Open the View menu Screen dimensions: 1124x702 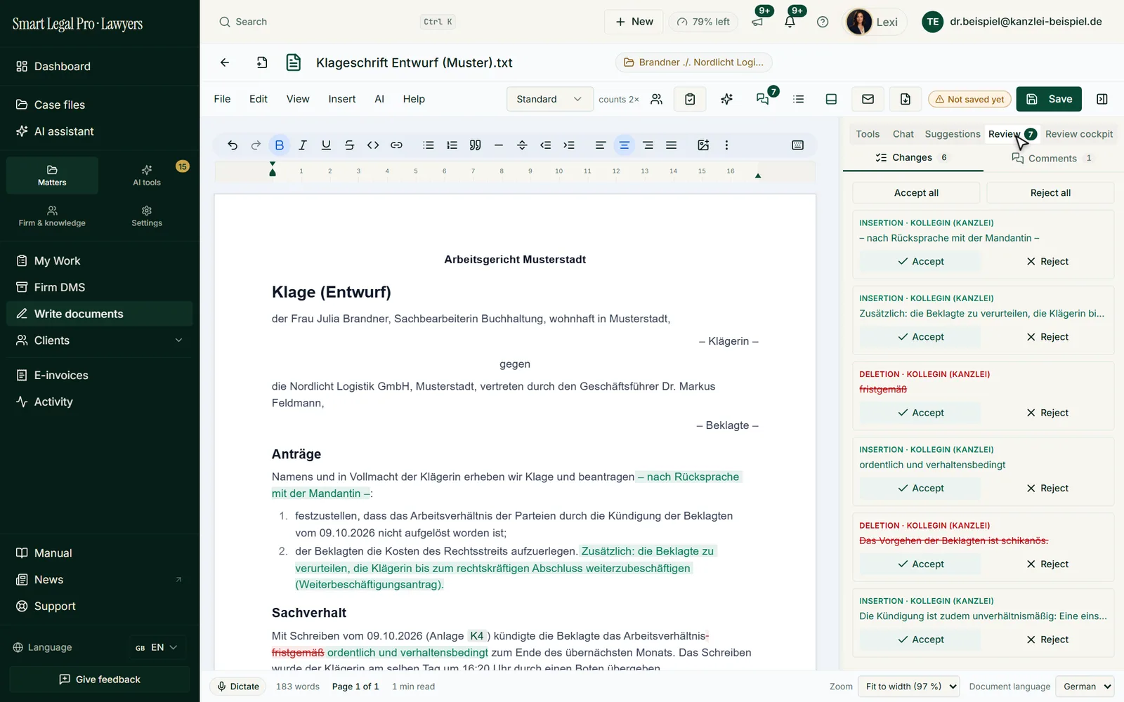click(x=298, y=99)
